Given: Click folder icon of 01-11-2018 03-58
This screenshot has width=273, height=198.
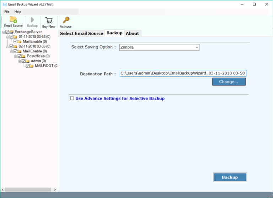Looking at the screenshot, I should pos(15,37).
